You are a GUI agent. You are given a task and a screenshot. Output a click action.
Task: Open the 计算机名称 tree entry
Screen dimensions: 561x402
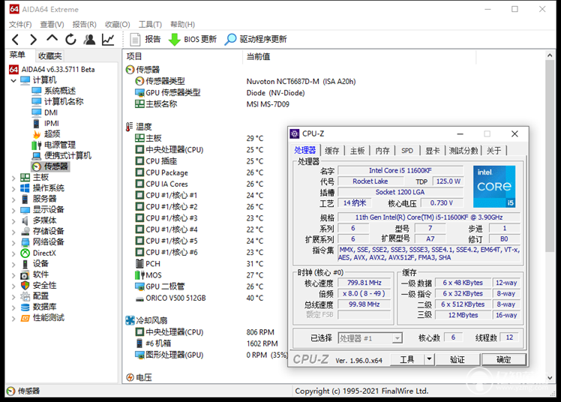pyautogui.click(x=64, y=101)
